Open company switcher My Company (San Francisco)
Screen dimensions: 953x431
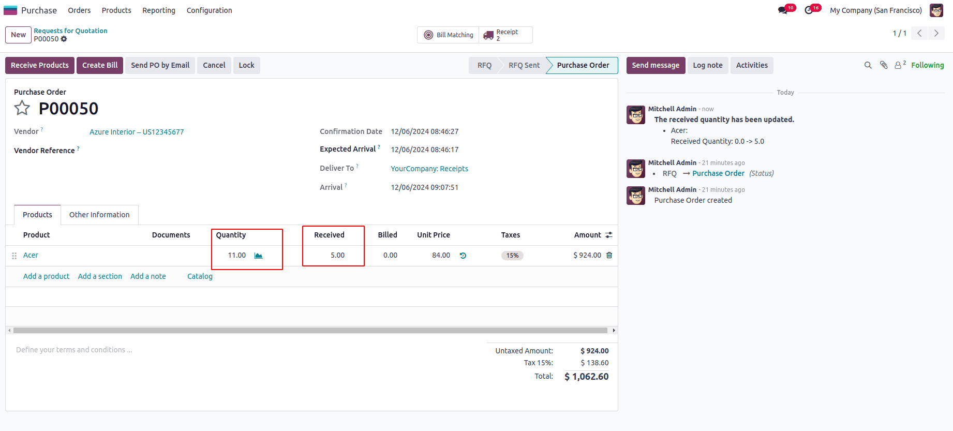pyautogui.click(x=876, y=10)
